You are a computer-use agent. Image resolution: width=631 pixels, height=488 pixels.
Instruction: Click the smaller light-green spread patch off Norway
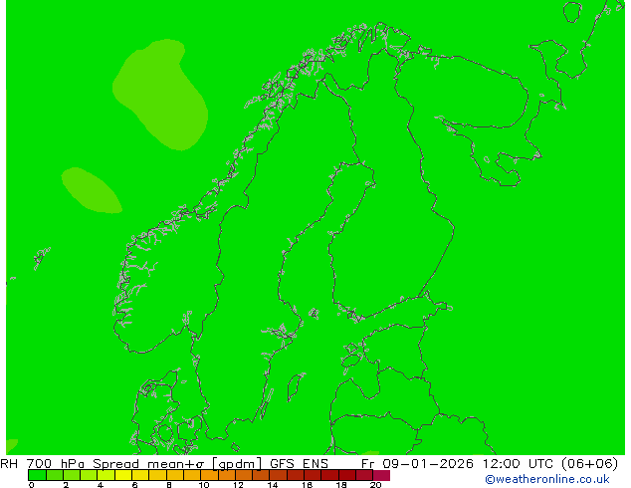[x=91, y=190]
